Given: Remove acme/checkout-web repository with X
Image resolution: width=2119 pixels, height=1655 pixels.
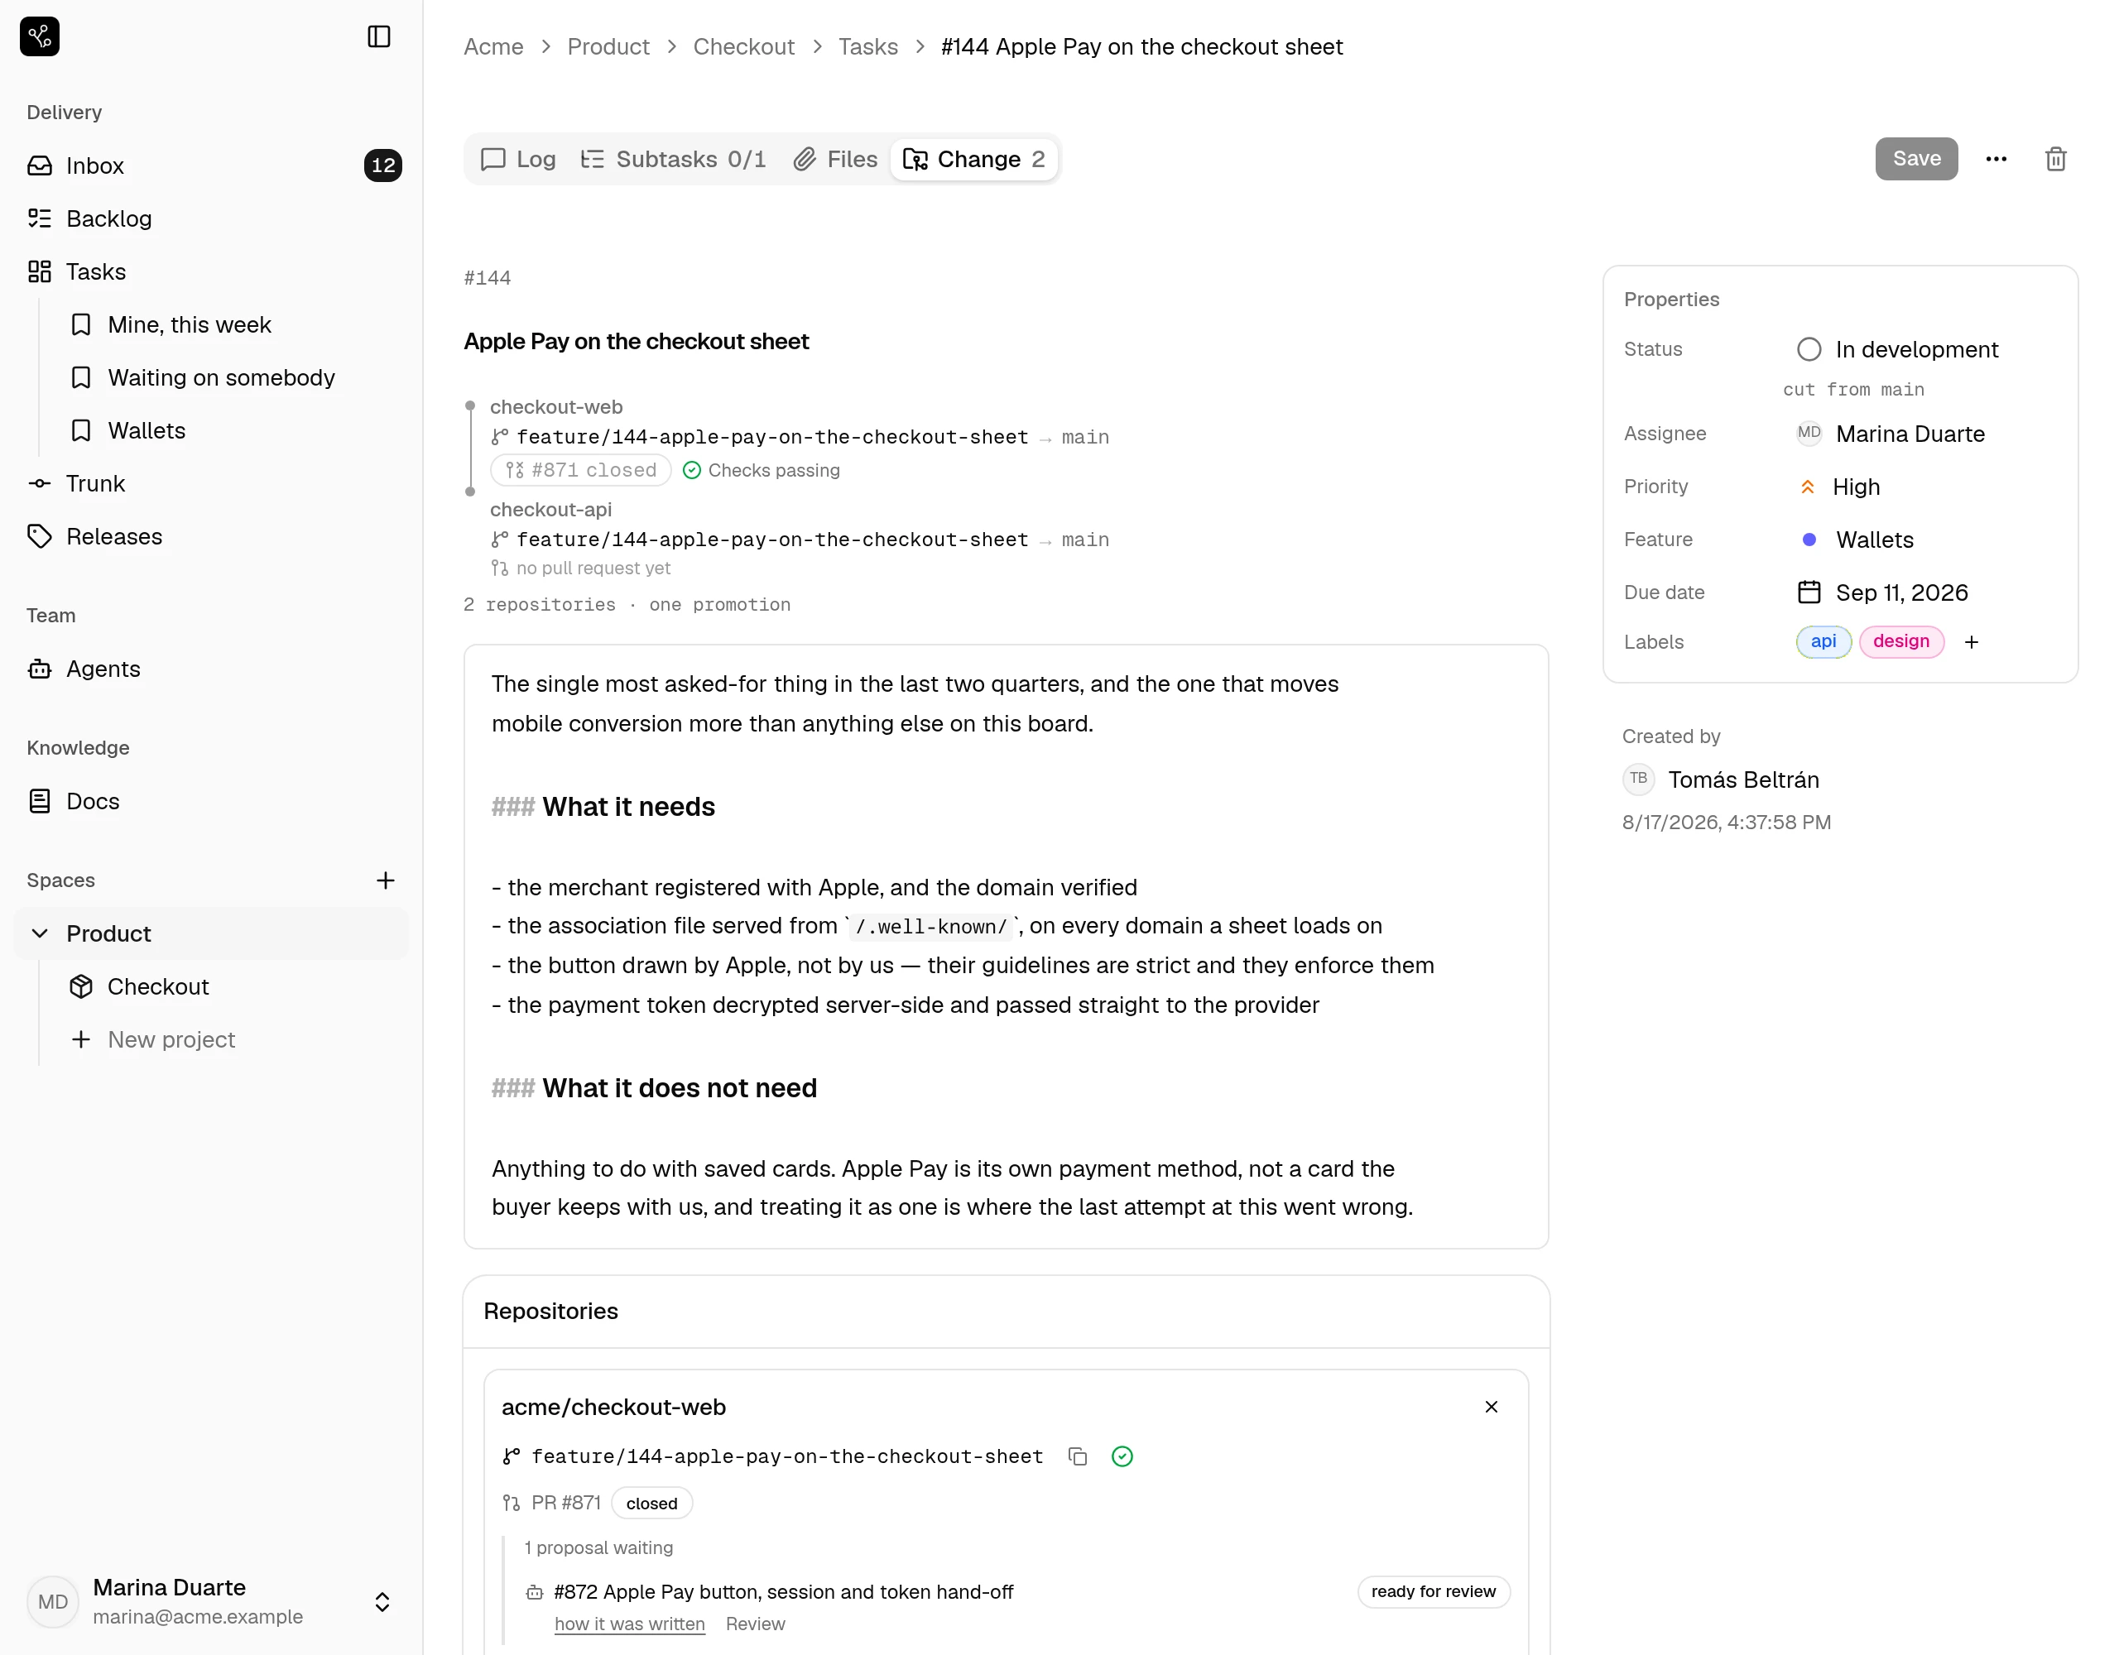Looking at the screenshot, I should [x=1492, y=1407].
